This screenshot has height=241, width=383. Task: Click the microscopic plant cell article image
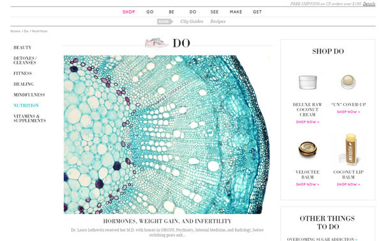[167, 135]
